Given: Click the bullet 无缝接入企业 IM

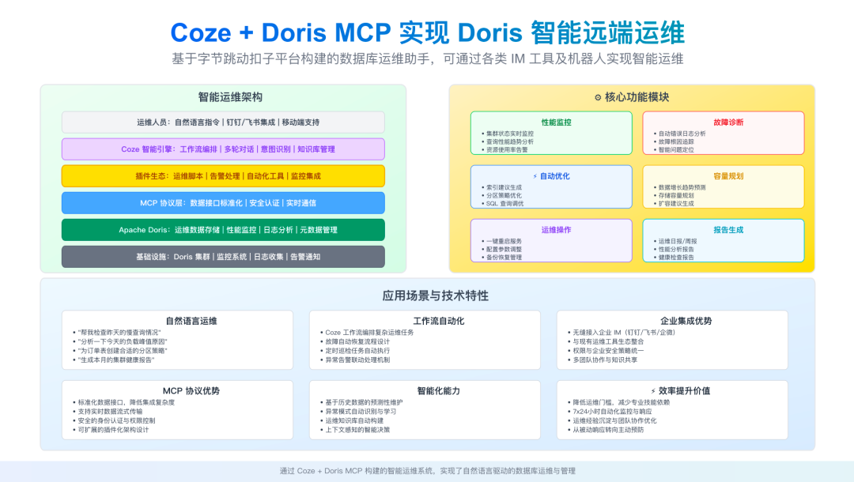Looking at the screenshot, I should [624, 333].
